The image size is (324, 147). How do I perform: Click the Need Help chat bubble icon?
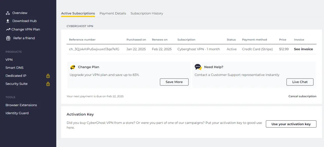point(198,67)
